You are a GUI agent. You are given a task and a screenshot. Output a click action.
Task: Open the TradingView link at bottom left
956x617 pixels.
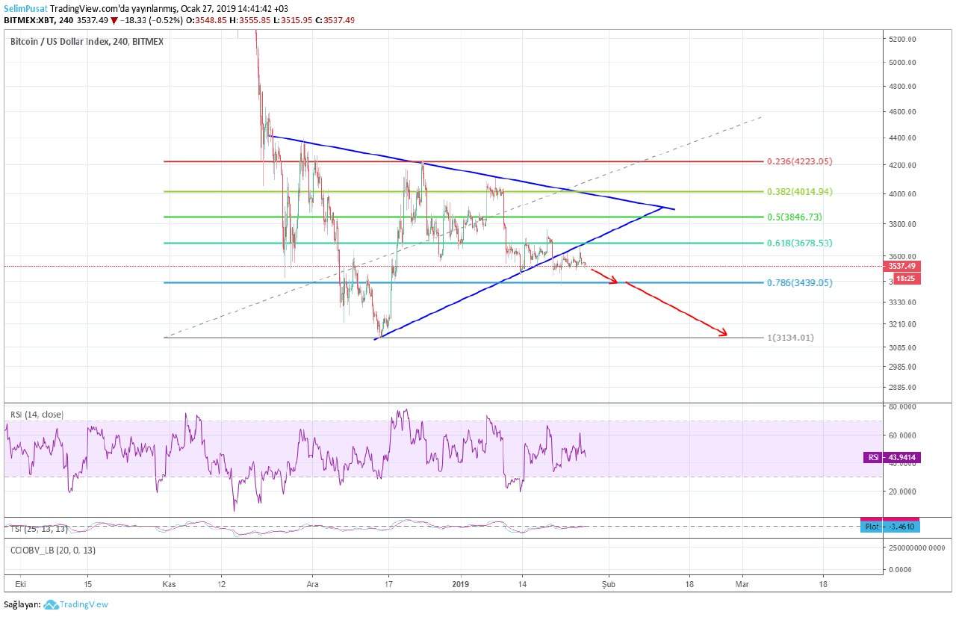[x=84, y=604]
